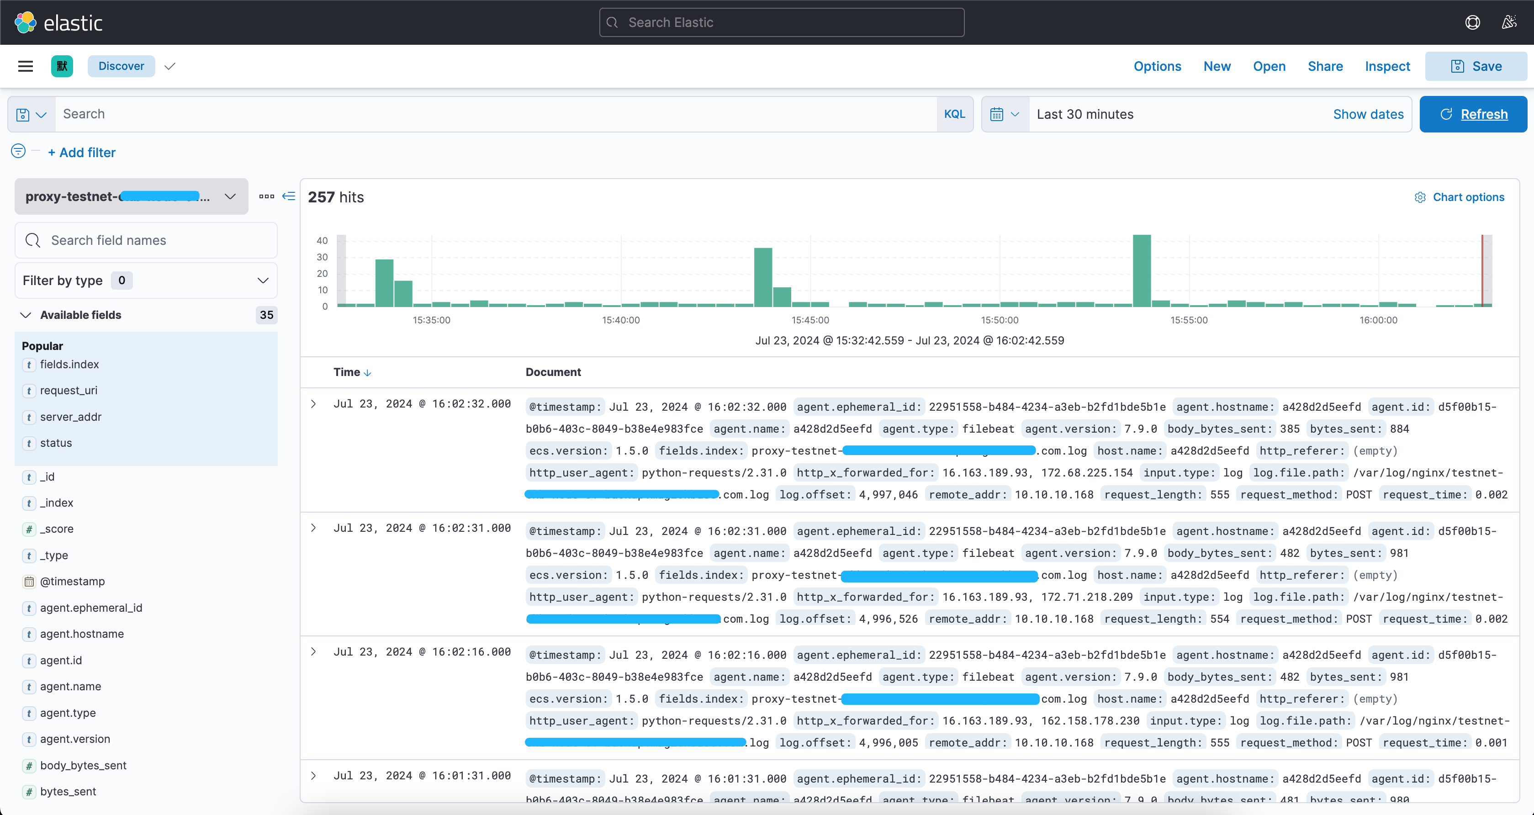
Task: Open the proxy-testnet index pattern dropdown
Action: click(x=131, y=196)
